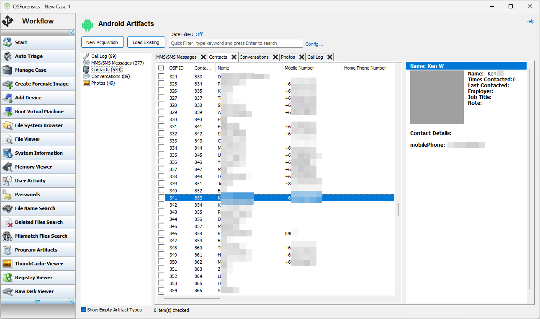
Task: Click the Date Filter Off link
Action: 199,34
